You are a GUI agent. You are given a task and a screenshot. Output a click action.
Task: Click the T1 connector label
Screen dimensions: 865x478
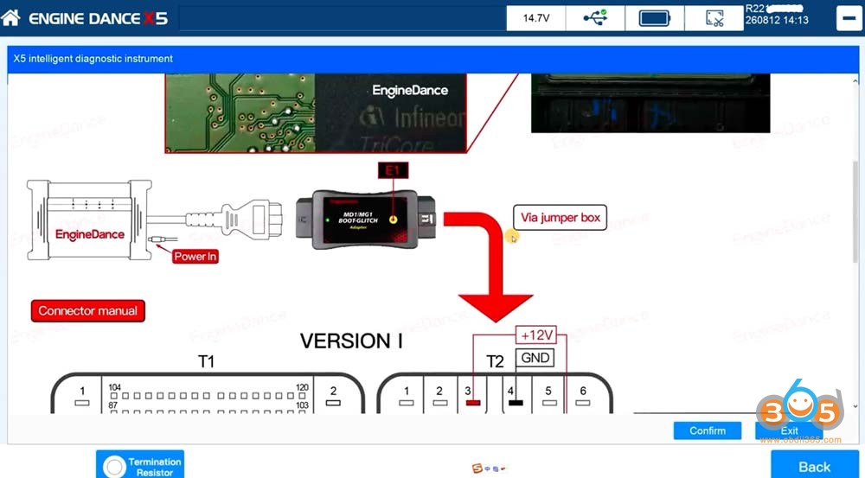206,361
